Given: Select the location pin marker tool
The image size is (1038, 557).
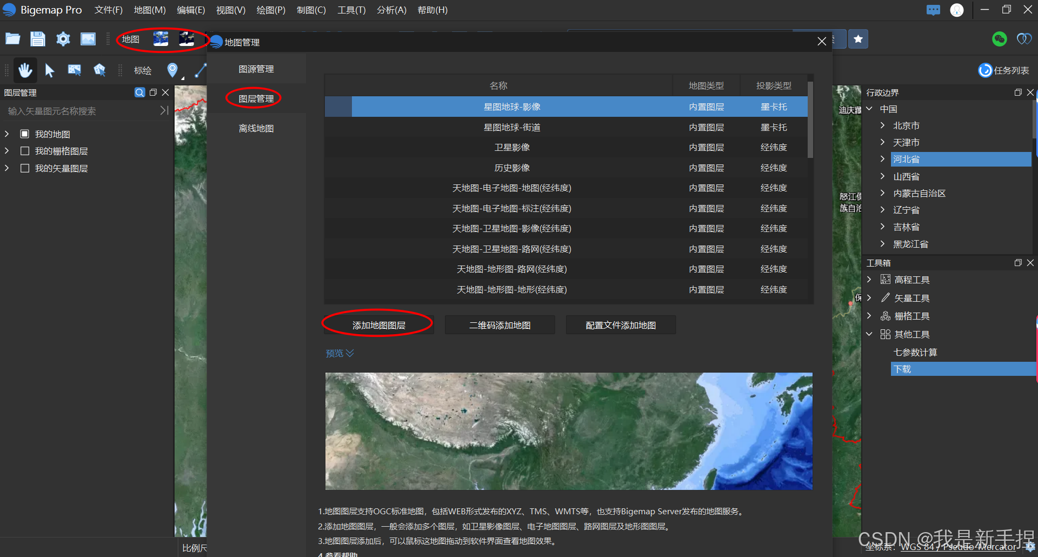Looking at the screenshot, I should (x=172, y=70).
